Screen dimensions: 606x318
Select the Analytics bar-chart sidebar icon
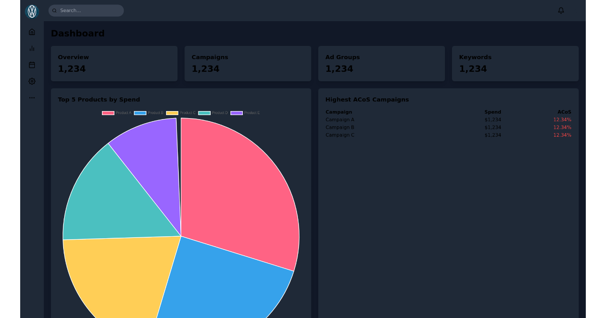tap(32, 48)
